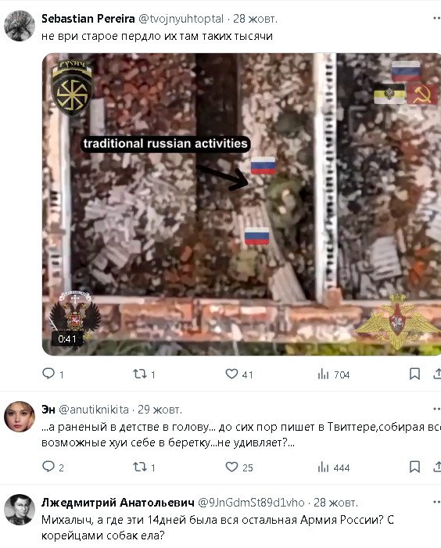Open more options on Эн's tweet

[x=436, y=409]
